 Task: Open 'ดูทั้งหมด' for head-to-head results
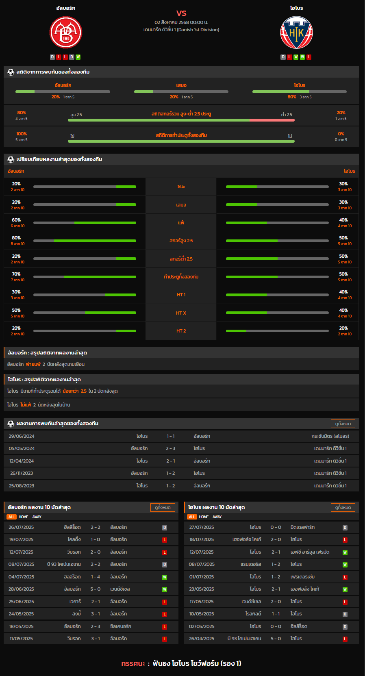tap(343, 424)
